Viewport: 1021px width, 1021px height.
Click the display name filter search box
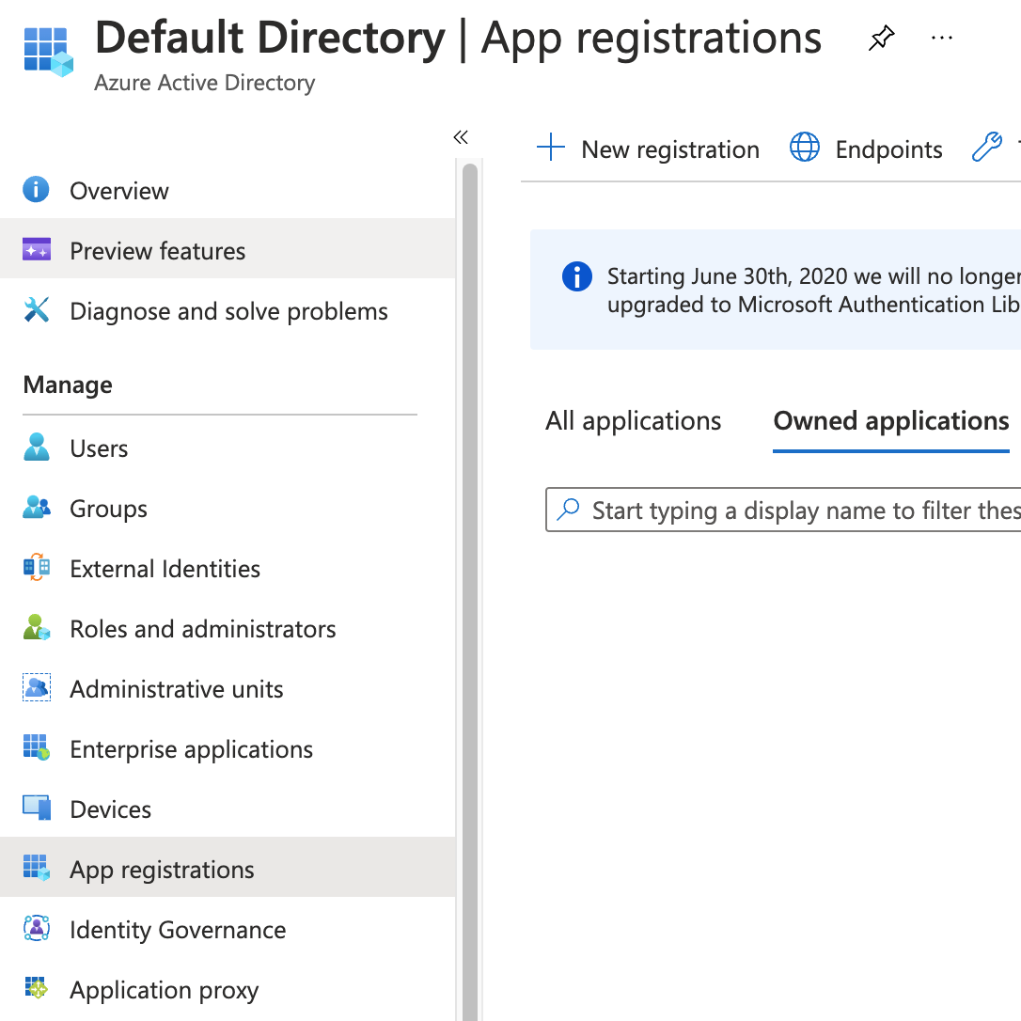pyautogui.click(x=799, y=510)
